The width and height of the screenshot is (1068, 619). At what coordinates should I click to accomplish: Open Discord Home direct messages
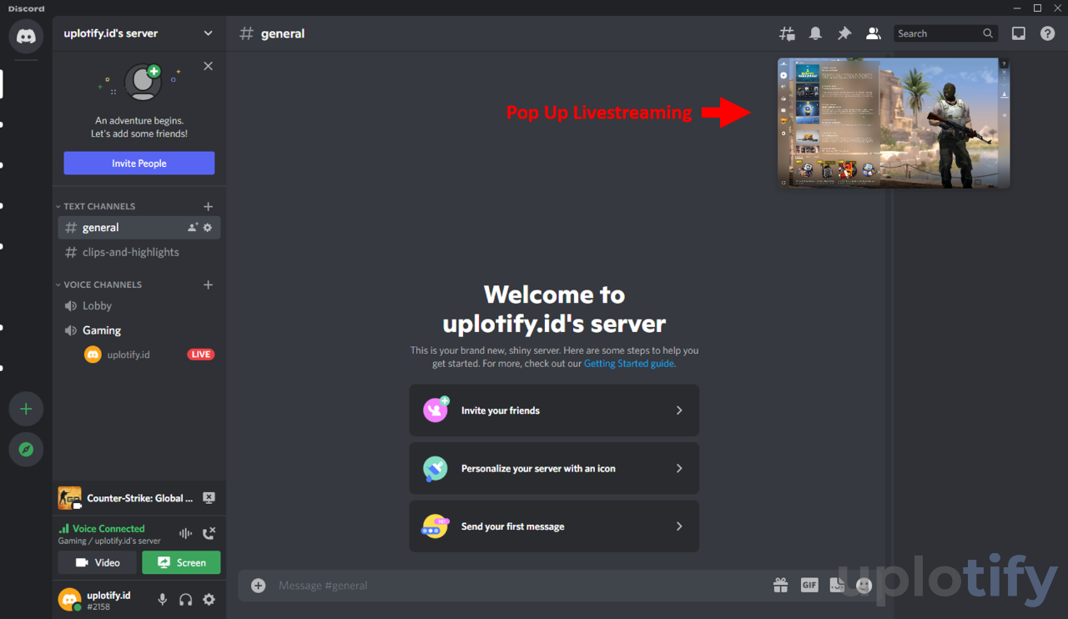(x=26, y=37)
